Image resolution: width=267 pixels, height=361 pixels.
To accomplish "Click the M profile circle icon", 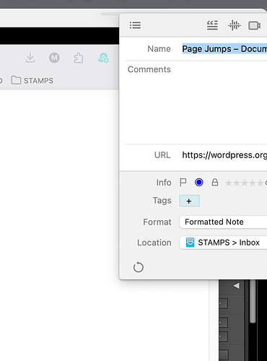I will point(54,58).
